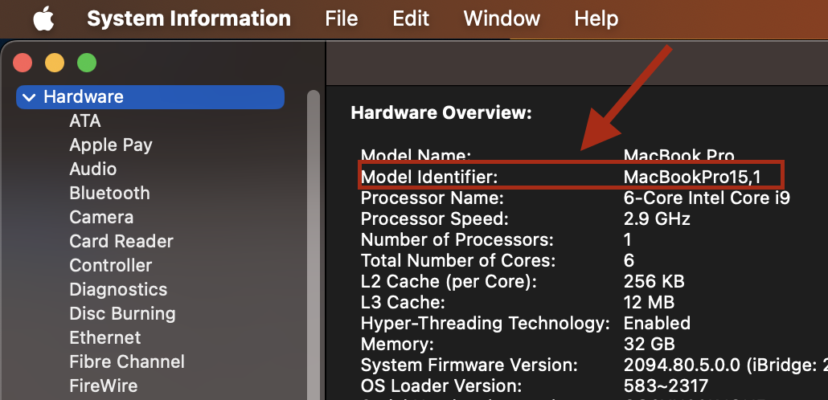Select Ethernet in the sidebar
Image resolution: width=828 pixels, height=400 pixels.
coord(105,337)
